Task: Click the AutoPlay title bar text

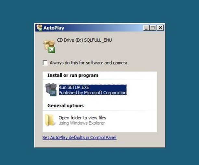Action: point(54,28)
